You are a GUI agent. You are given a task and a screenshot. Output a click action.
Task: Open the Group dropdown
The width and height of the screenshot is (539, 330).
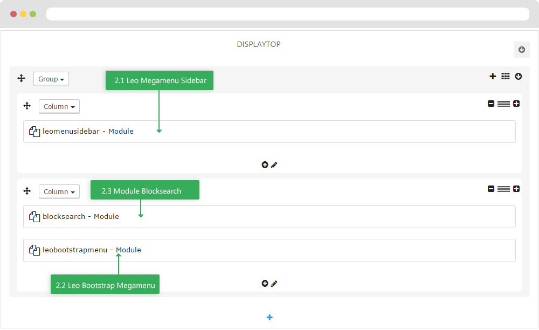click(51, 79)
